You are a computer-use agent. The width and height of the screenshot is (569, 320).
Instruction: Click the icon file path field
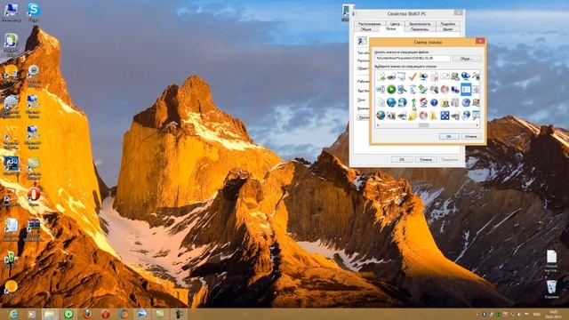413,58
